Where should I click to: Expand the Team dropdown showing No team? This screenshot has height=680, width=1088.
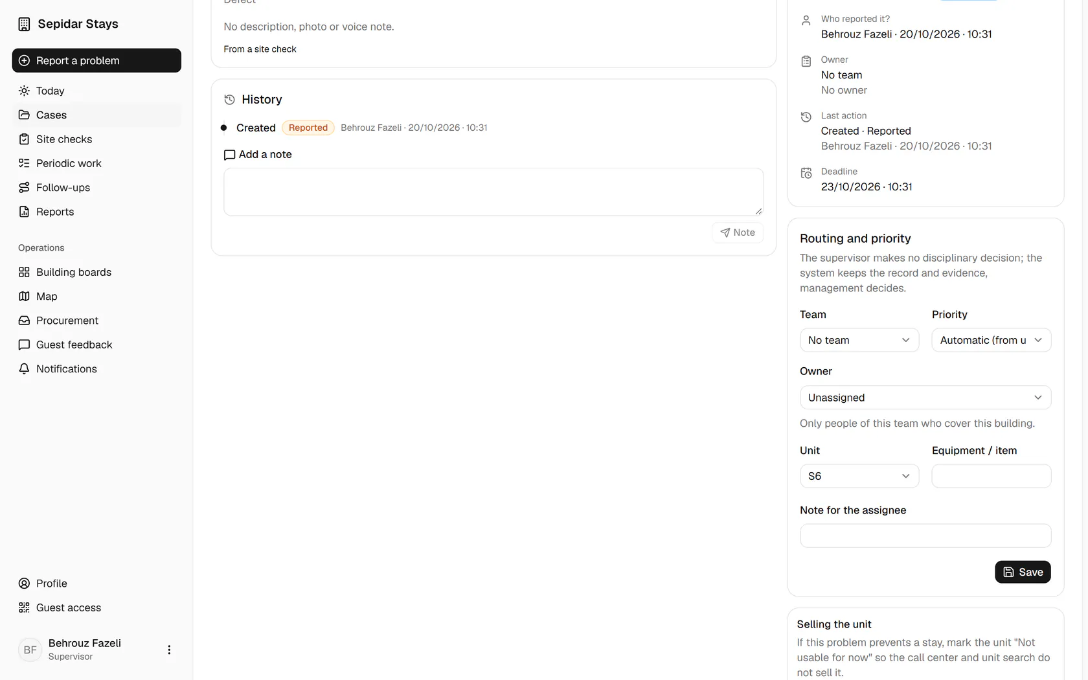click(x=859, y=340)
